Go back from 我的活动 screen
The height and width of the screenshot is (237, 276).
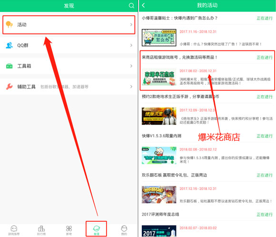point(143,5)
